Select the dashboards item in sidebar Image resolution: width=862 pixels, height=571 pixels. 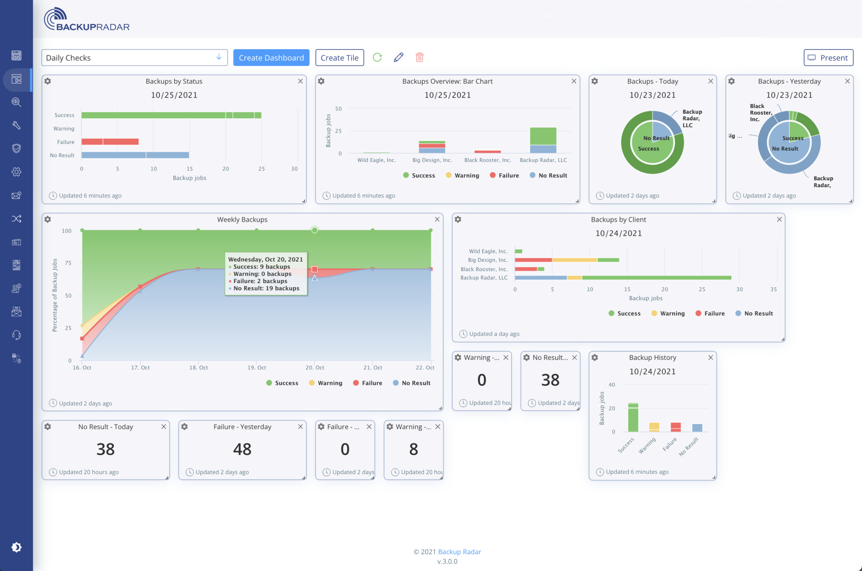(x=16, y=79)
